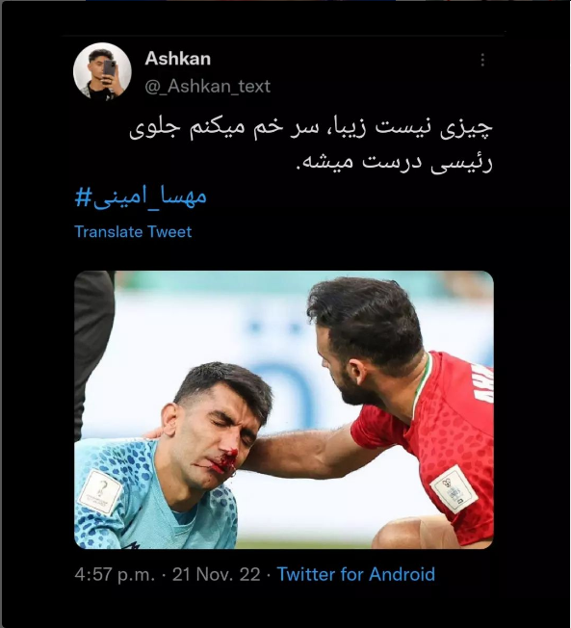Click the outstretched arm in the photo
Viewport: 571px width, 628px height.
point(304,453)
